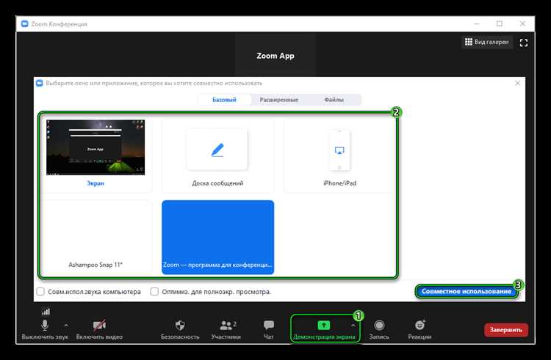Screen dimensions: 551x360
Task: Enter full screen mode icon
Action: click(x=524, y=43)
